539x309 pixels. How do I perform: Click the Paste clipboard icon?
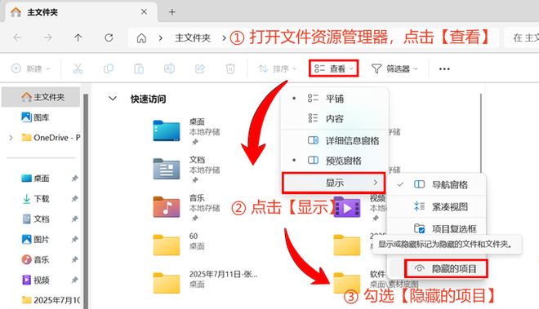(139, 68)
